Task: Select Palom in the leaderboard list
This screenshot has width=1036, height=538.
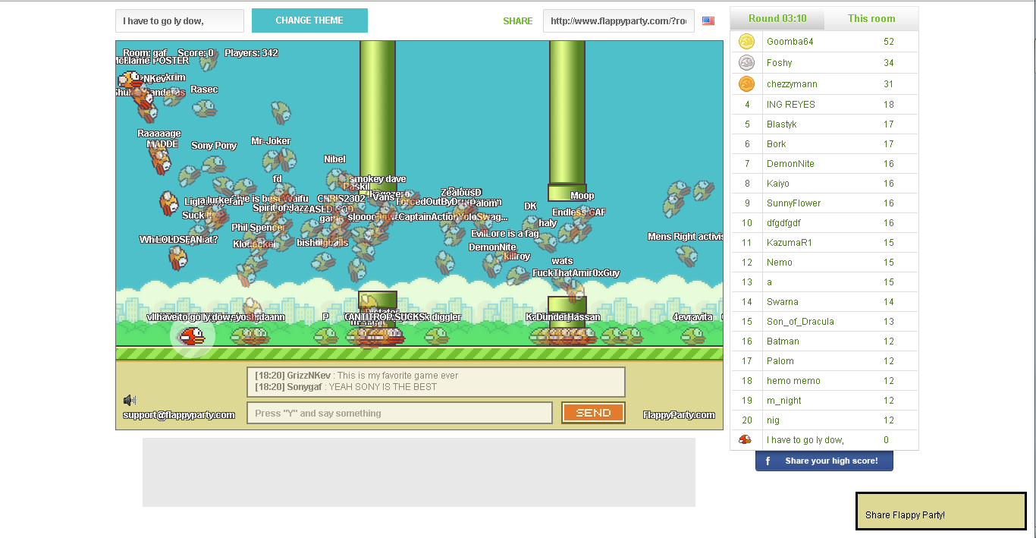Action: click(x=824, y=361)
